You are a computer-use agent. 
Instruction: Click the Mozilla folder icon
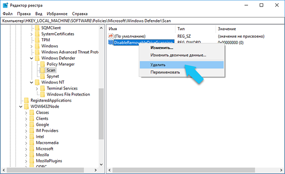click(x=32, y=155)
